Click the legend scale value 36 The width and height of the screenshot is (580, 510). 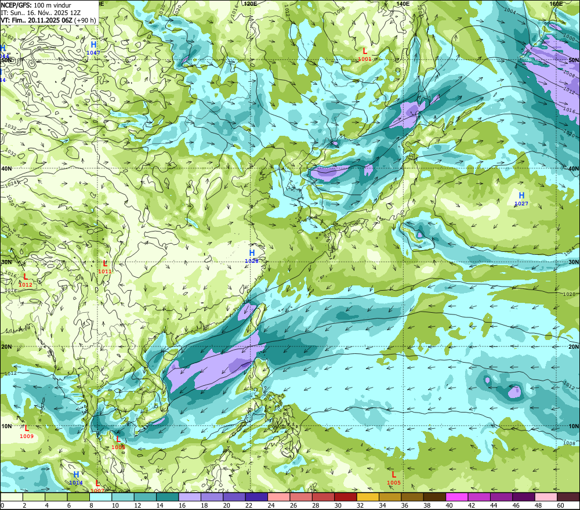point(405,505)
